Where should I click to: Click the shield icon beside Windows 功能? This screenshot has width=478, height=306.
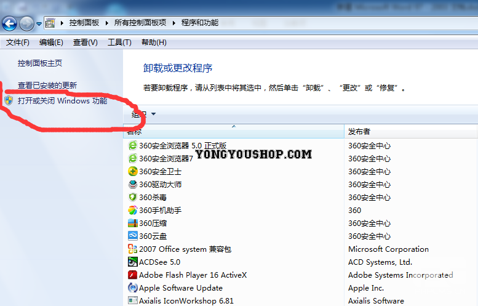click(9, 100)
